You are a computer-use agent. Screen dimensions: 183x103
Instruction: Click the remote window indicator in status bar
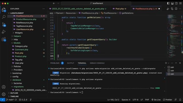tap(3, 100)
